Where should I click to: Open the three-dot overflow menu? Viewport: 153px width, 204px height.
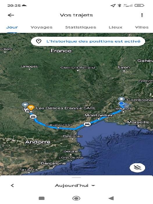click(142, 15)
